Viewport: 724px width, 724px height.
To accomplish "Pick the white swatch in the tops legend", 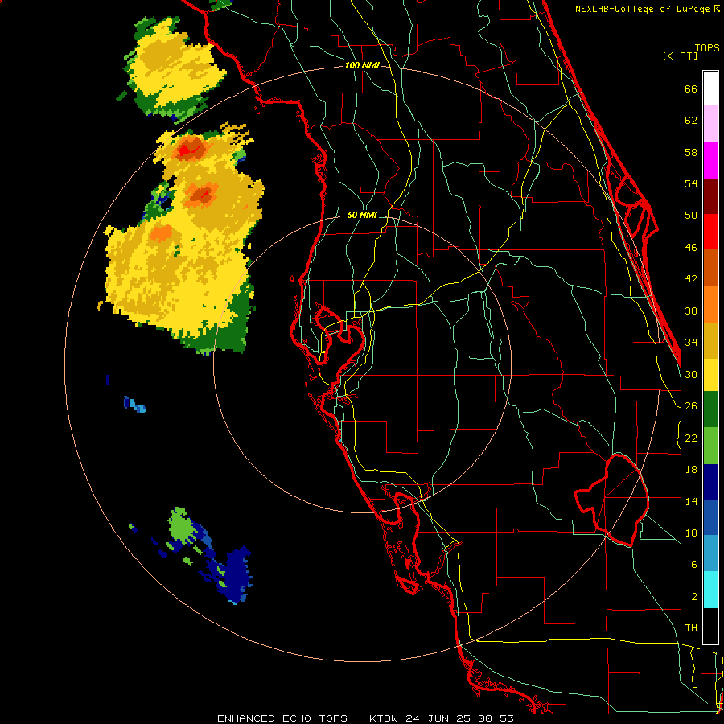I will coord(710,88).
